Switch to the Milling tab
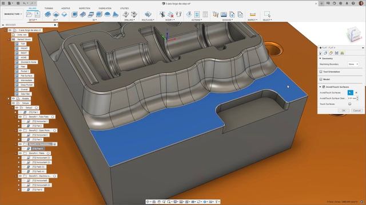The height and width of the screenshot is (205, 366). coord(32,9)
